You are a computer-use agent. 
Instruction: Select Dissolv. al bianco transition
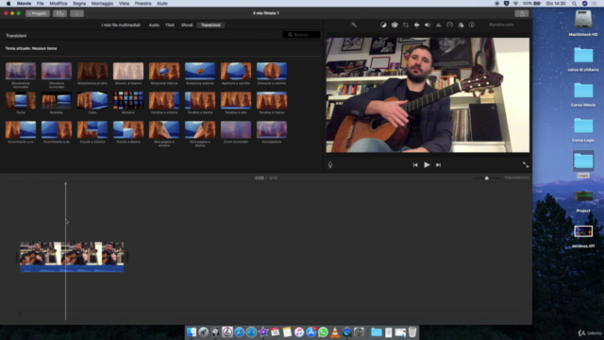pyautogui.click(x=128, y=72)
